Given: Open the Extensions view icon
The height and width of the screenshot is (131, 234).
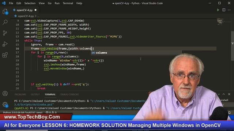Looking at the screenshot, I should (x=5, y=55).
